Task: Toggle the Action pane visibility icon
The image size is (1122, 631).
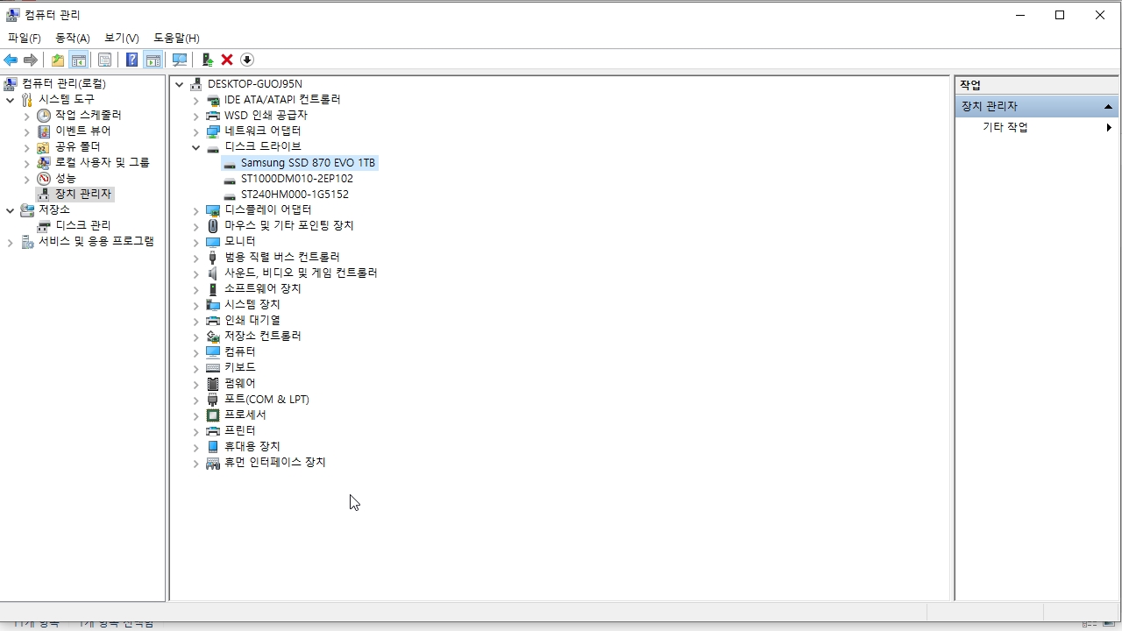Action: coord(153,59)
